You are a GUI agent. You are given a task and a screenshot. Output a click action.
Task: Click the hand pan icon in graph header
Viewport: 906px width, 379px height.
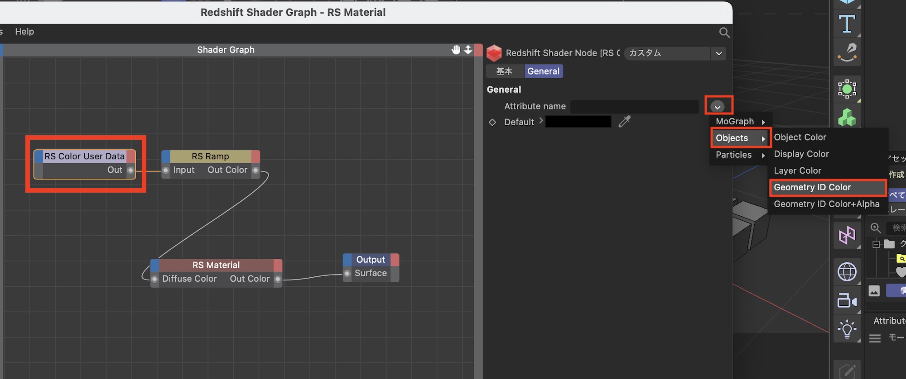[456, 50]
